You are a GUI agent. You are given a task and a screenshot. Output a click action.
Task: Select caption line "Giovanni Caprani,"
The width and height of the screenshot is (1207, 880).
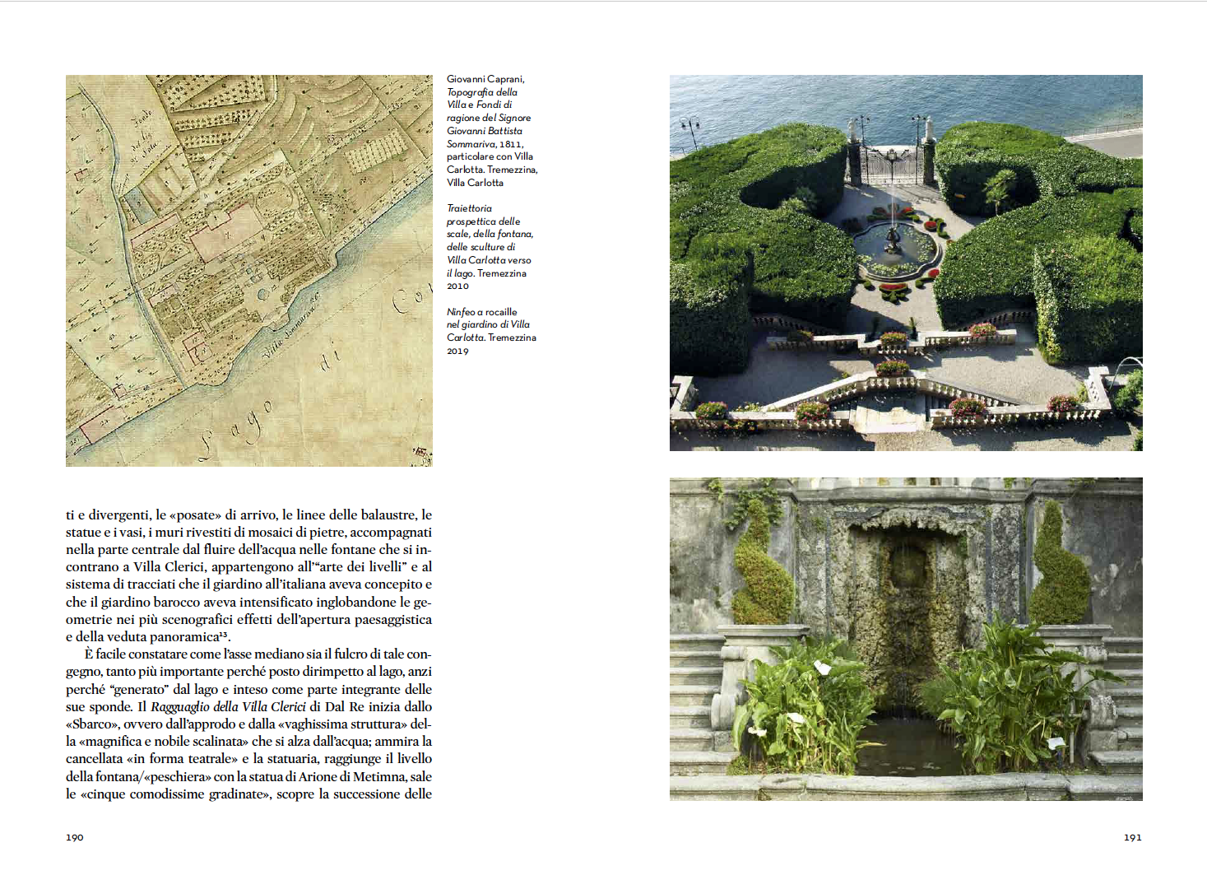tap(485, 79)
